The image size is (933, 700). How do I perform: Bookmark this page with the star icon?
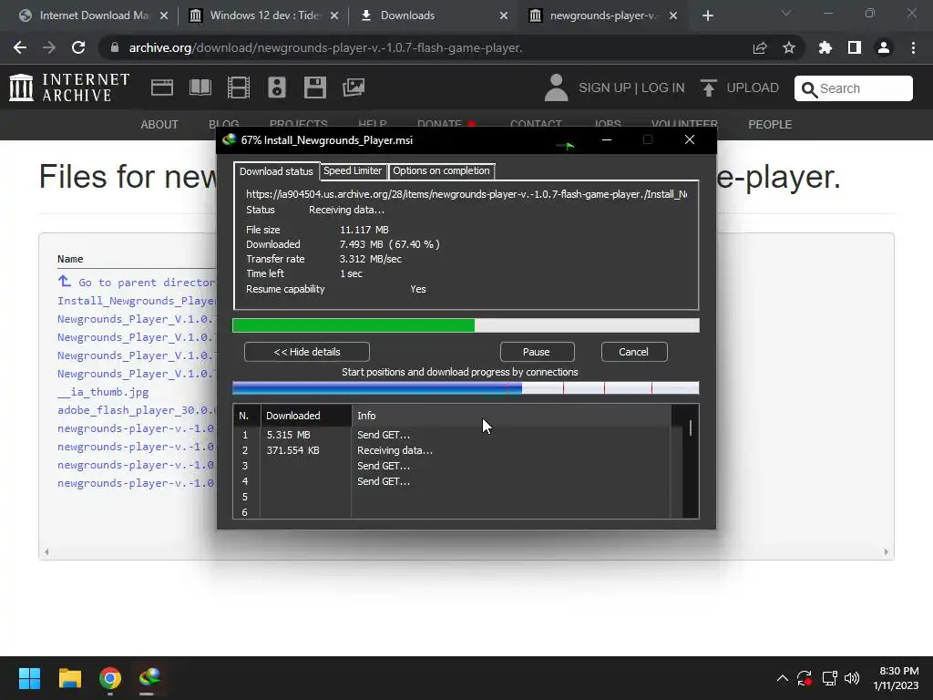pos(789,47)
